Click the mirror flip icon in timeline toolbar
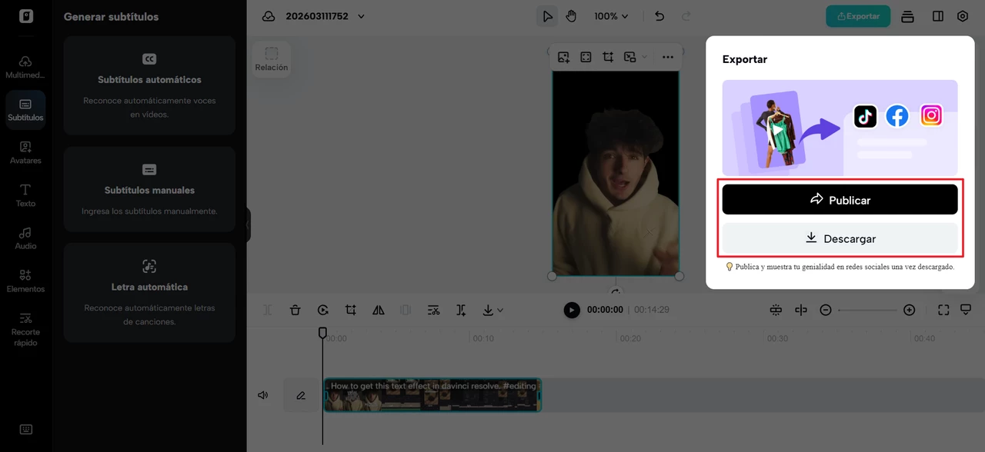Image resolution: width=985 pixels, height=452 pixels. (378, 310)
